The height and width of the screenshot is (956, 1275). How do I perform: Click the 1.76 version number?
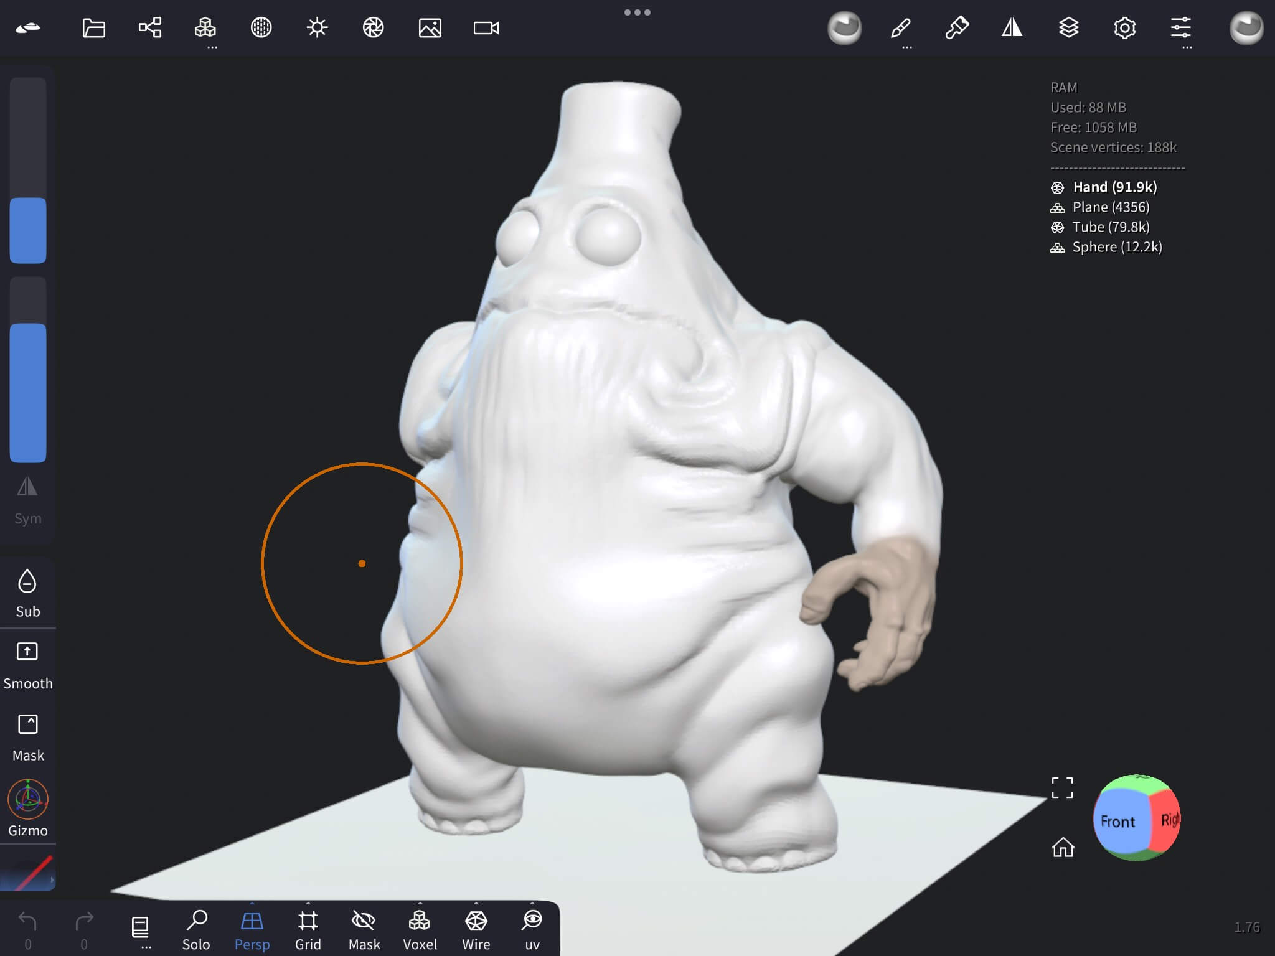[1247, 927]
